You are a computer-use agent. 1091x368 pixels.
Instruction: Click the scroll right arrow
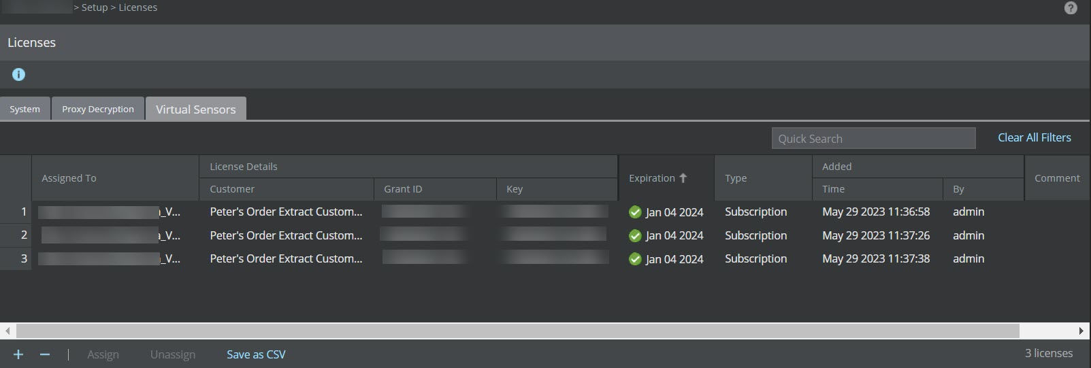pyautogui.click(x=1081, y=331)
